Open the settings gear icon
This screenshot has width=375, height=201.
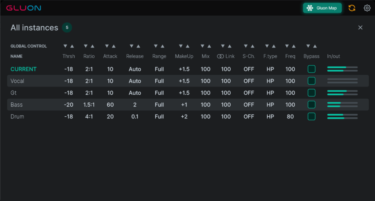[x=367, y=8]
